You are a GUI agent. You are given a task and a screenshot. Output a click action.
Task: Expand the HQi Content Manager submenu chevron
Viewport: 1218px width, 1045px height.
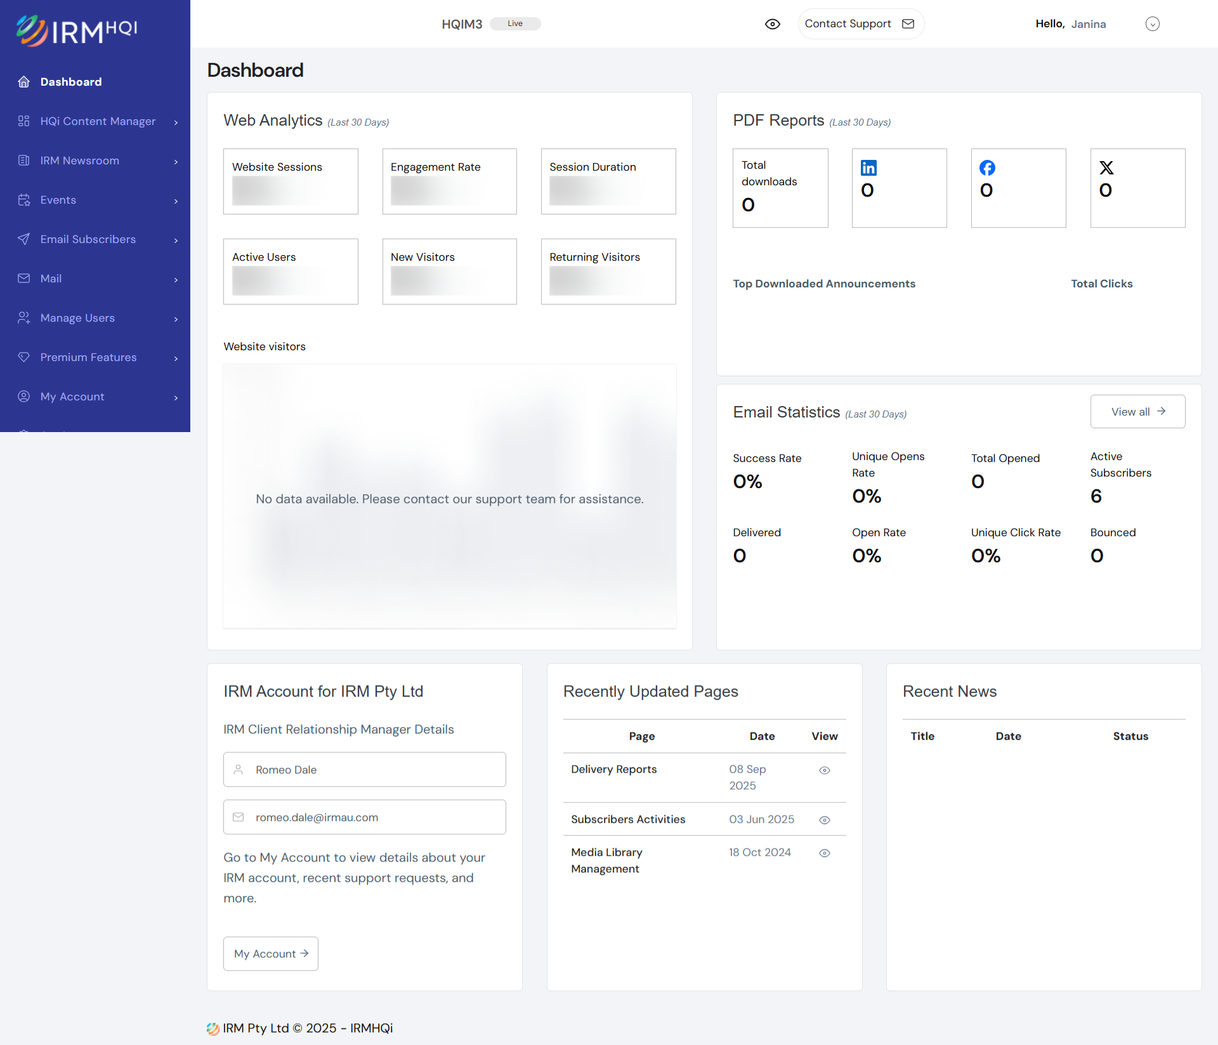tap(176, 122)
